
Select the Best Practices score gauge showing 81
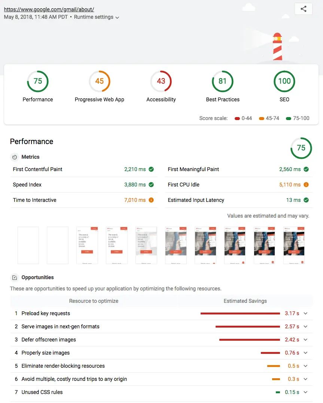click(222, 81)
